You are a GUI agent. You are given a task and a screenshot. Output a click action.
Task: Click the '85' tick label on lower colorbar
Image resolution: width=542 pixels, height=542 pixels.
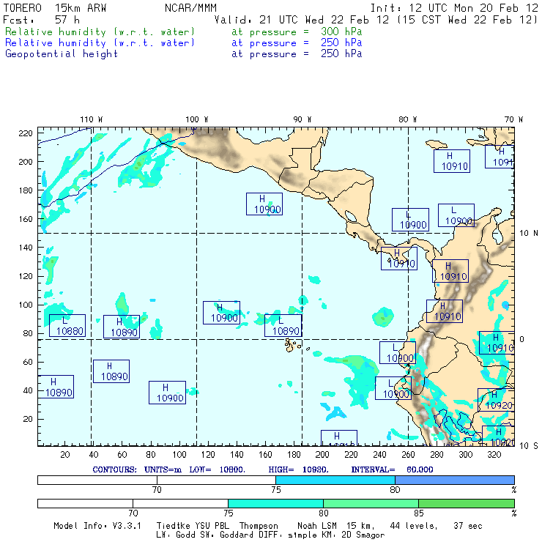tap(419, 513)
